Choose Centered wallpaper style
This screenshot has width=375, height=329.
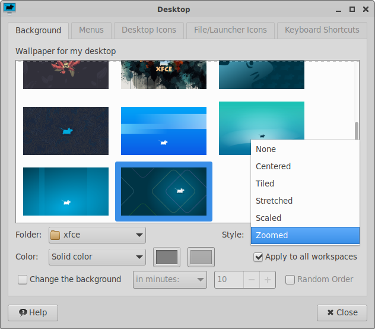[x=305, y=166]
